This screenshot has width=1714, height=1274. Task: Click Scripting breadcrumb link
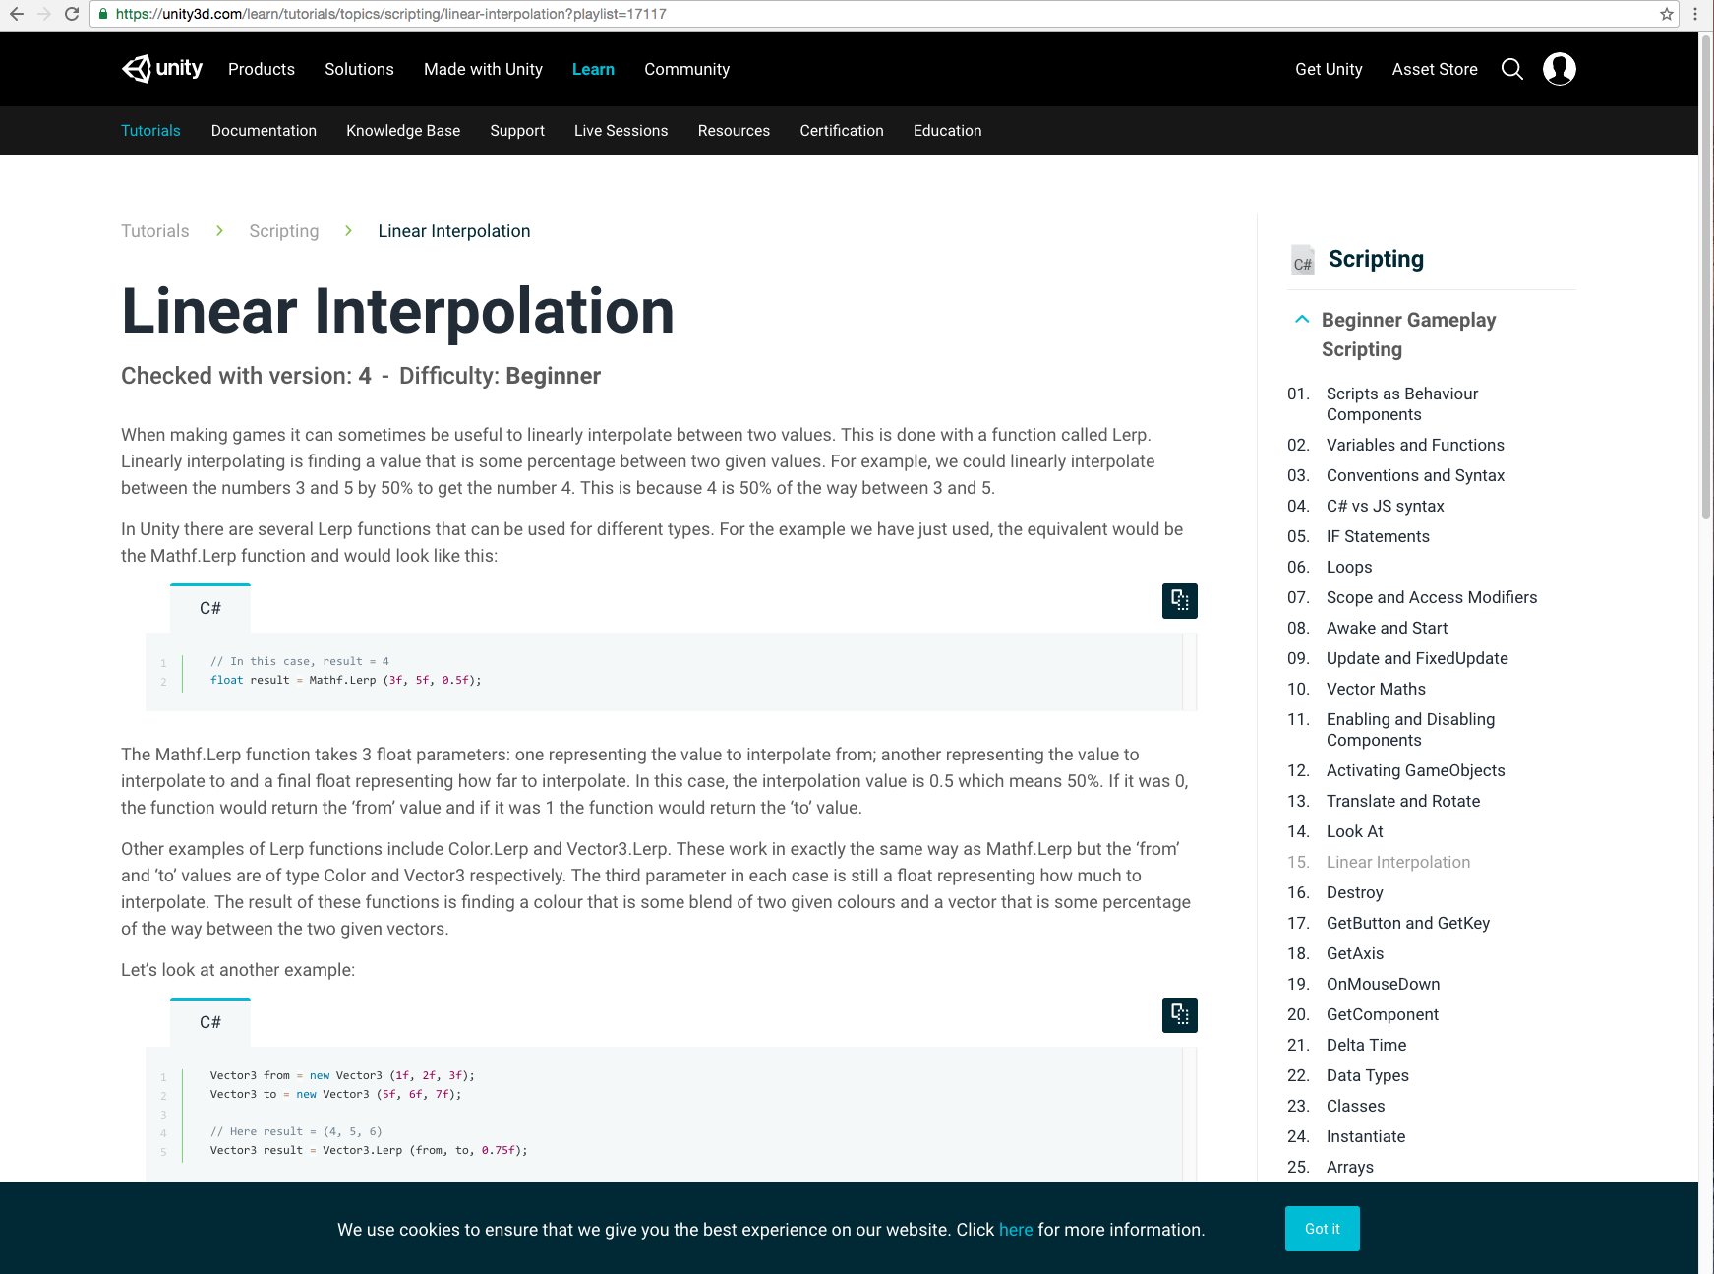[283, 231]
